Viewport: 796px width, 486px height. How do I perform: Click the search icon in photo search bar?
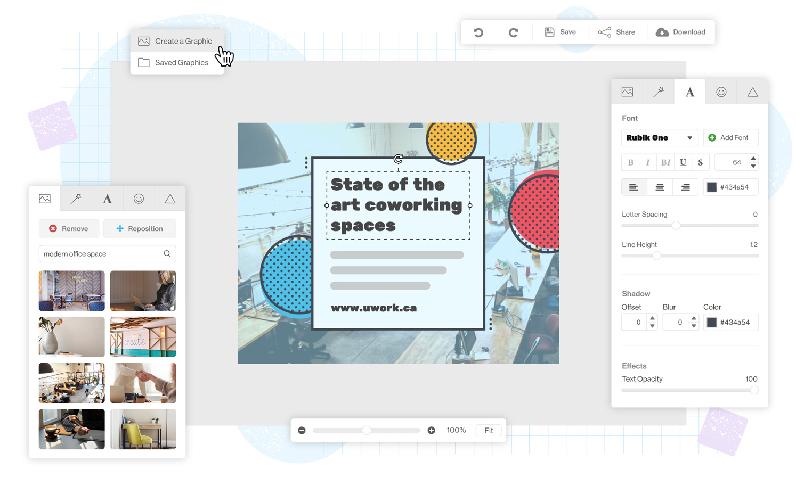coord(167,254)
